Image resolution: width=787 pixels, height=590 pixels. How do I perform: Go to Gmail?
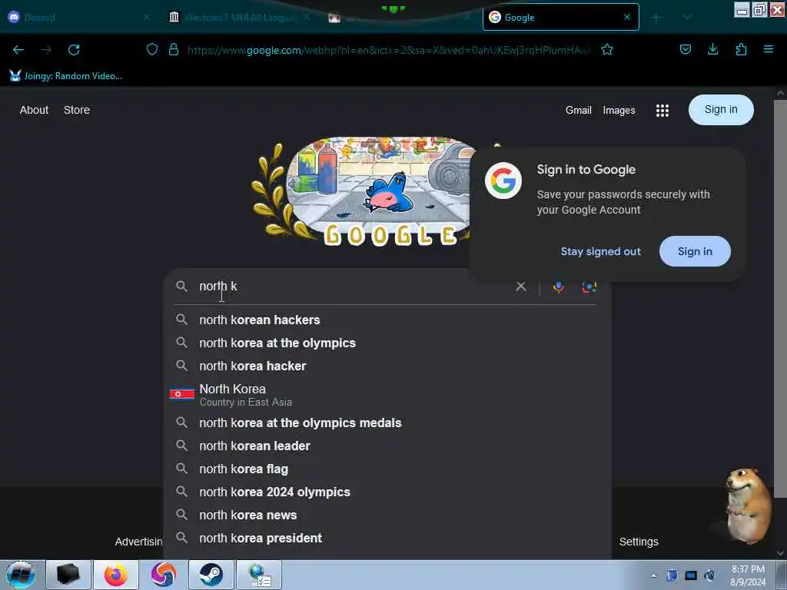(x=578, y=111)
